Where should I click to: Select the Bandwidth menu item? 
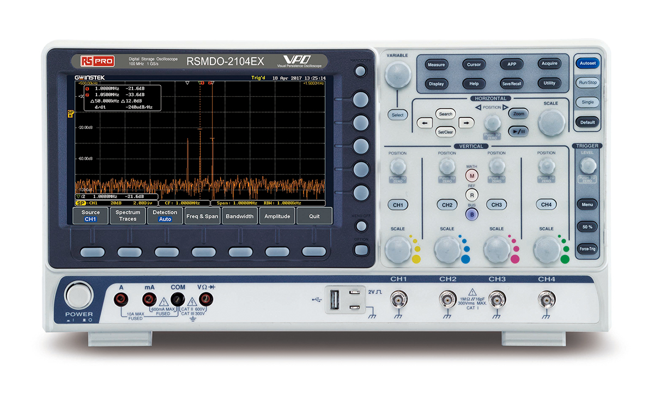[x=240, y=216]
